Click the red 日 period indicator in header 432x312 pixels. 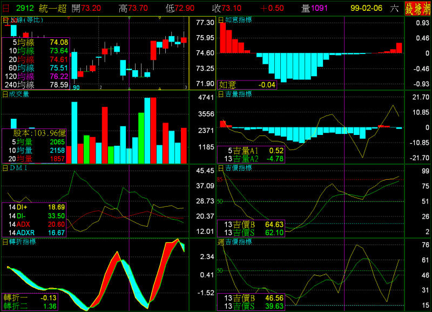pos(6,9)
